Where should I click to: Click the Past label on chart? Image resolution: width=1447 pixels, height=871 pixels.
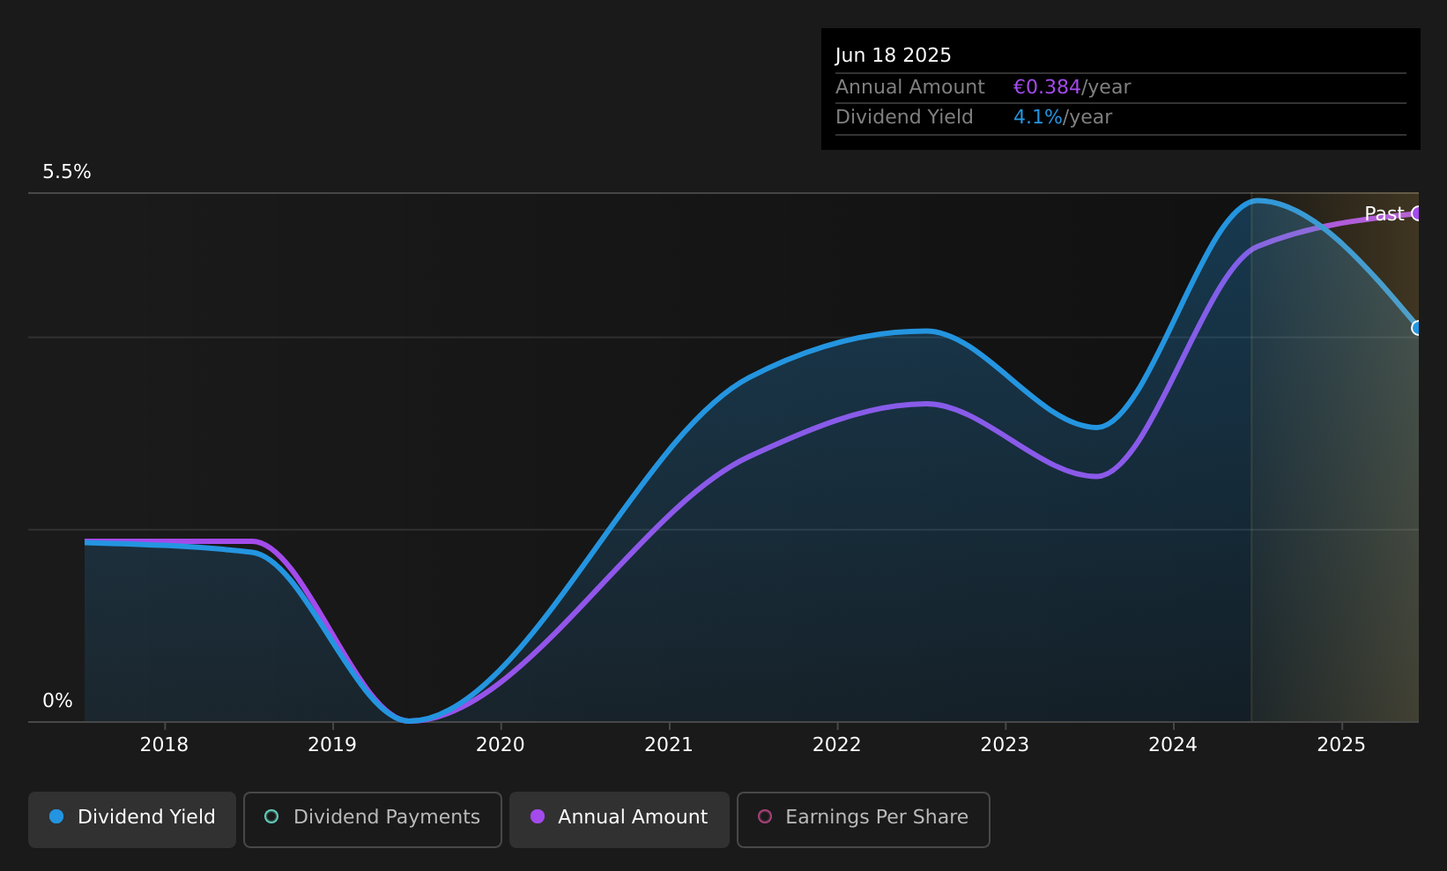tap(1384, 214)
